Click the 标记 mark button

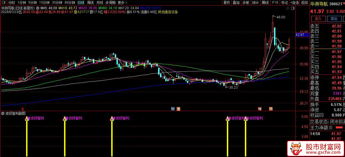[284, 3]
